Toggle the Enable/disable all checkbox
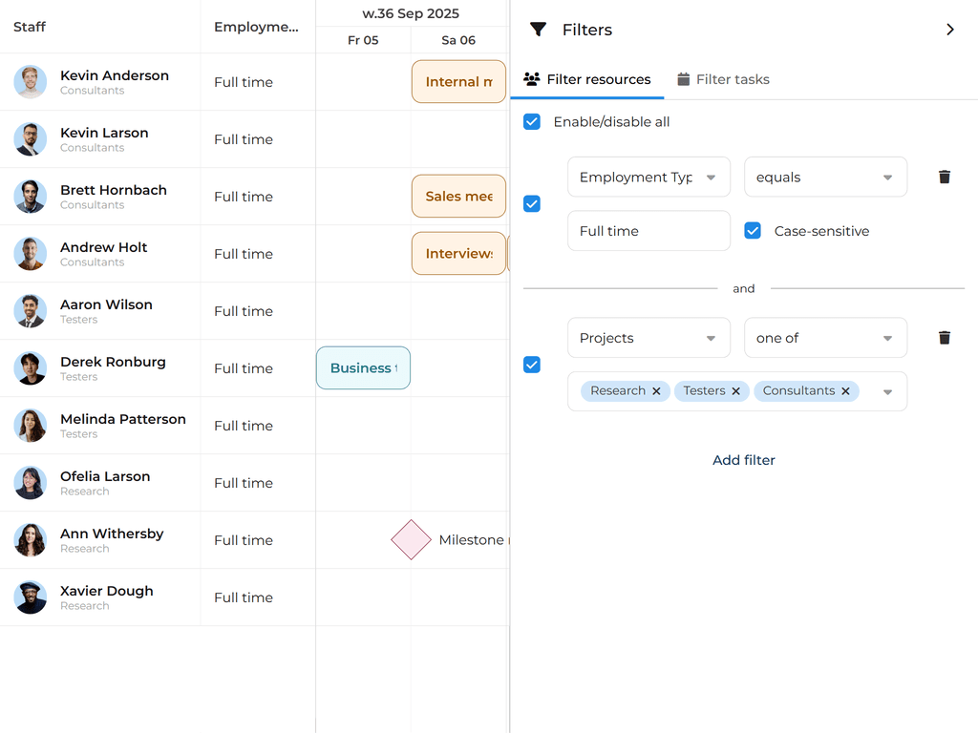978x733 pixels. [532, 122]
